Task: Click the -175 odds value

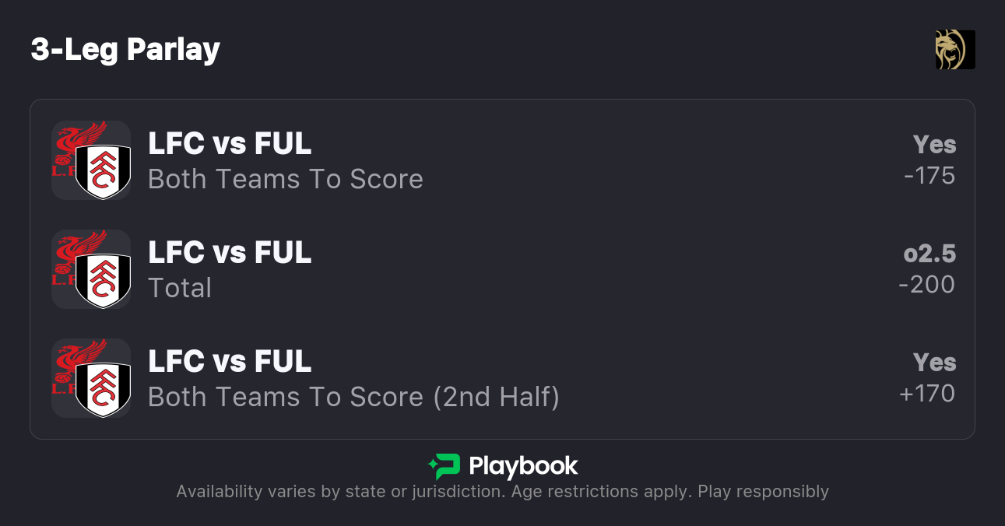Action: 929,176
